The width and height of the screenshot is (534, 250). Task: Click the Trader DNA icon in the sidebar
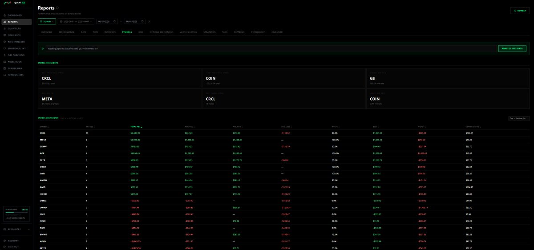point(4,69)
